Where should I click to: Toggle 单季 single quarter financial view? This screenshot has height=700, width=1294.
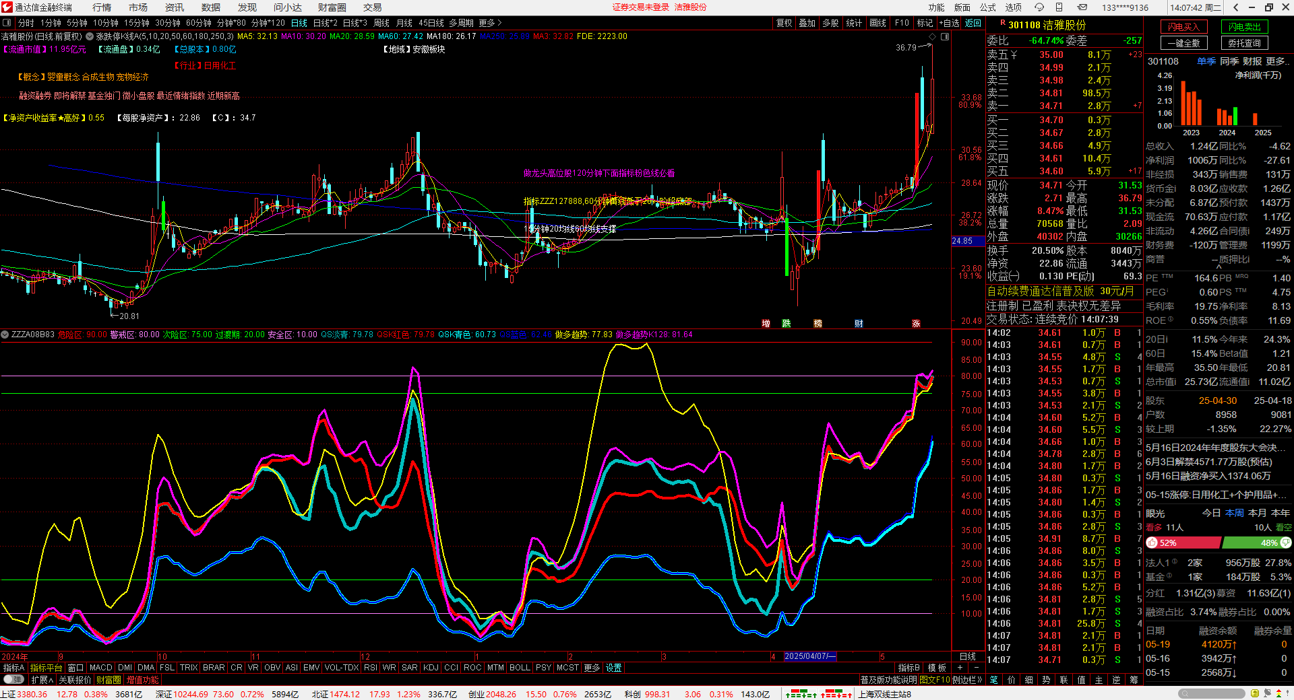pyautogui.click(x=1206, y=61)
